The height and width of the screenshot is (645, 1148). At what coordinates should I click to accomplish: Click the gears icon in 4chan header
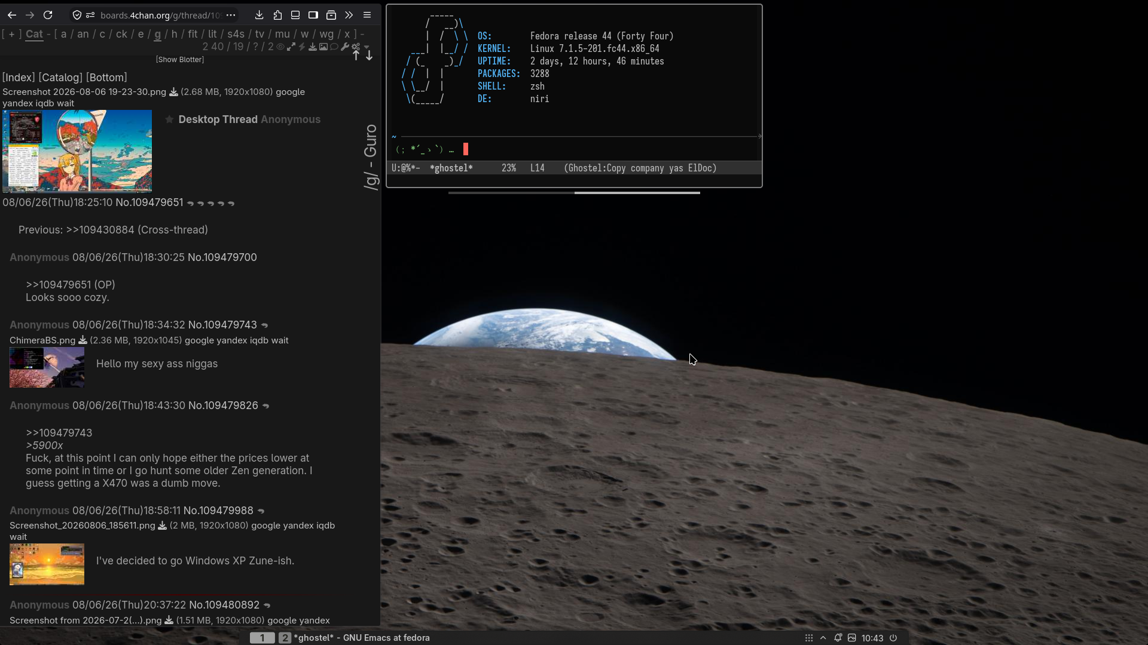click(x=356, y=47)
